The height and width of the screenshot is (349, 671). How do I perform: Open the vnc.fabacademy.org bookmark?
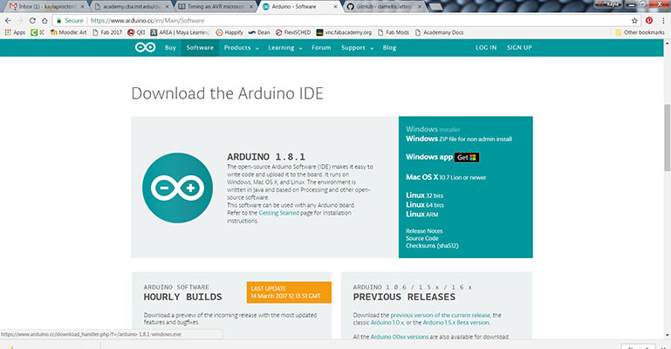point(344,32)
